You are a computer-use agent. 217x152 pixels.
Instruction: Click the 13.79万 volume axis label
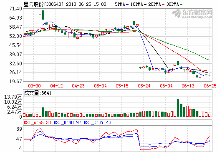13,97
